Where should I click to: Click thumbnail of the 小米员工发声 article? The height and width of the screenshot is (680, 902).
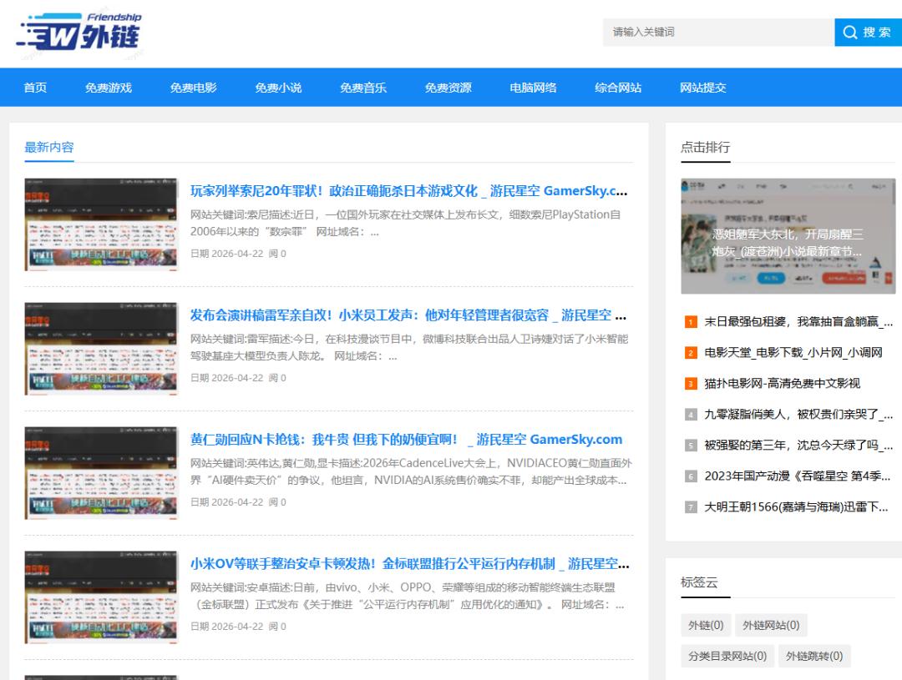pos(101,349)
